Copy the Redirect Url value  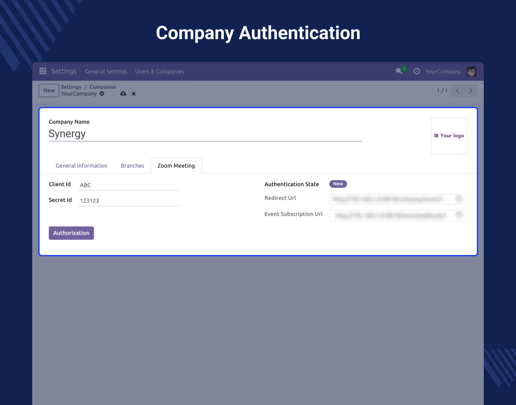(459, 199)
